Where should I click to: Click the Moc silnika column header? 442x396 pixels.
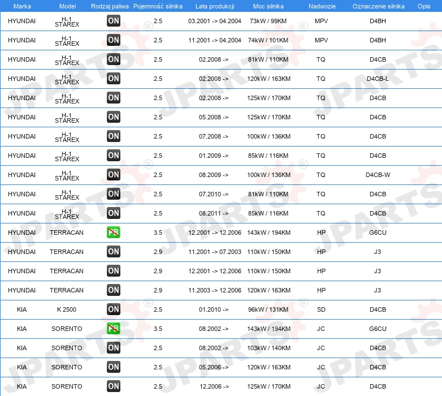268,6
